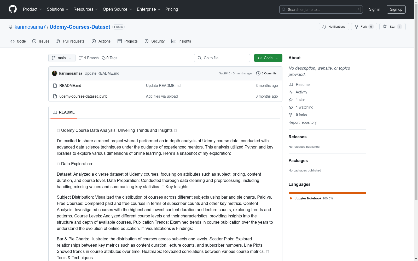Viewport: 418px width, 261px height.
Task: Click the 0 Tags link
Action: coord(109,58)
